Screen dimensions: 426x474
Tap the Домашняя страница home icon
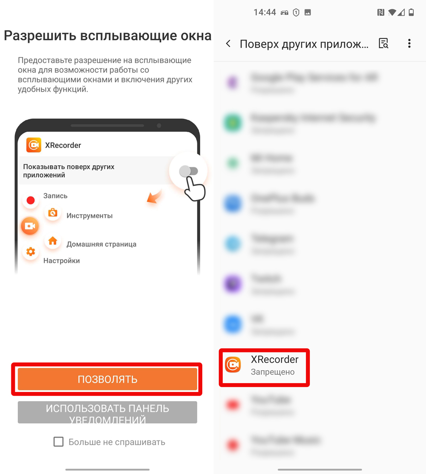[x=53, y=240]
